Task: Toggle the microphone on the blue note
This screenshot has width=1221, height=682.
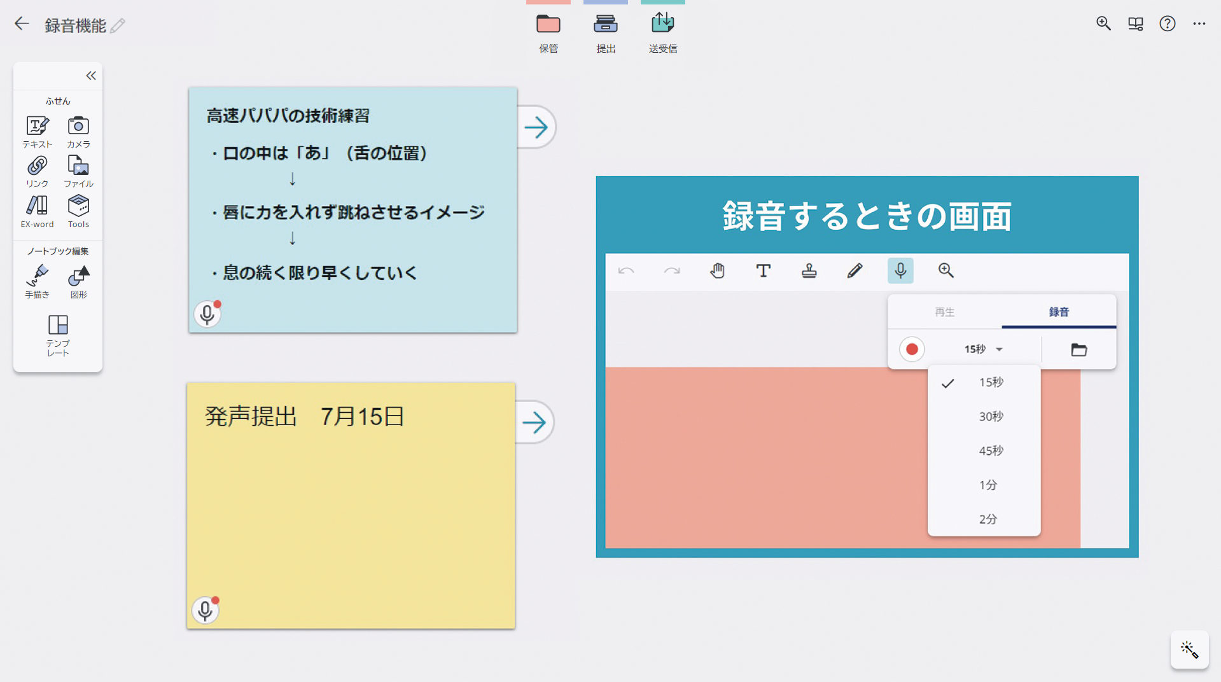Action: [207, 314]
